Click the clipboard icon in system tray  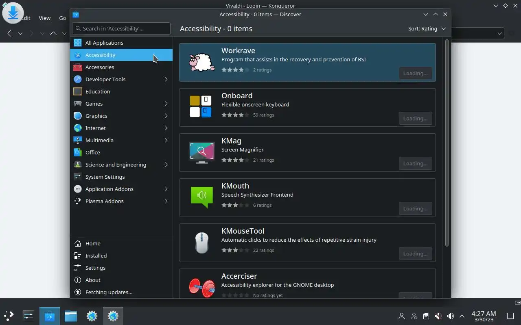point(426,316)
